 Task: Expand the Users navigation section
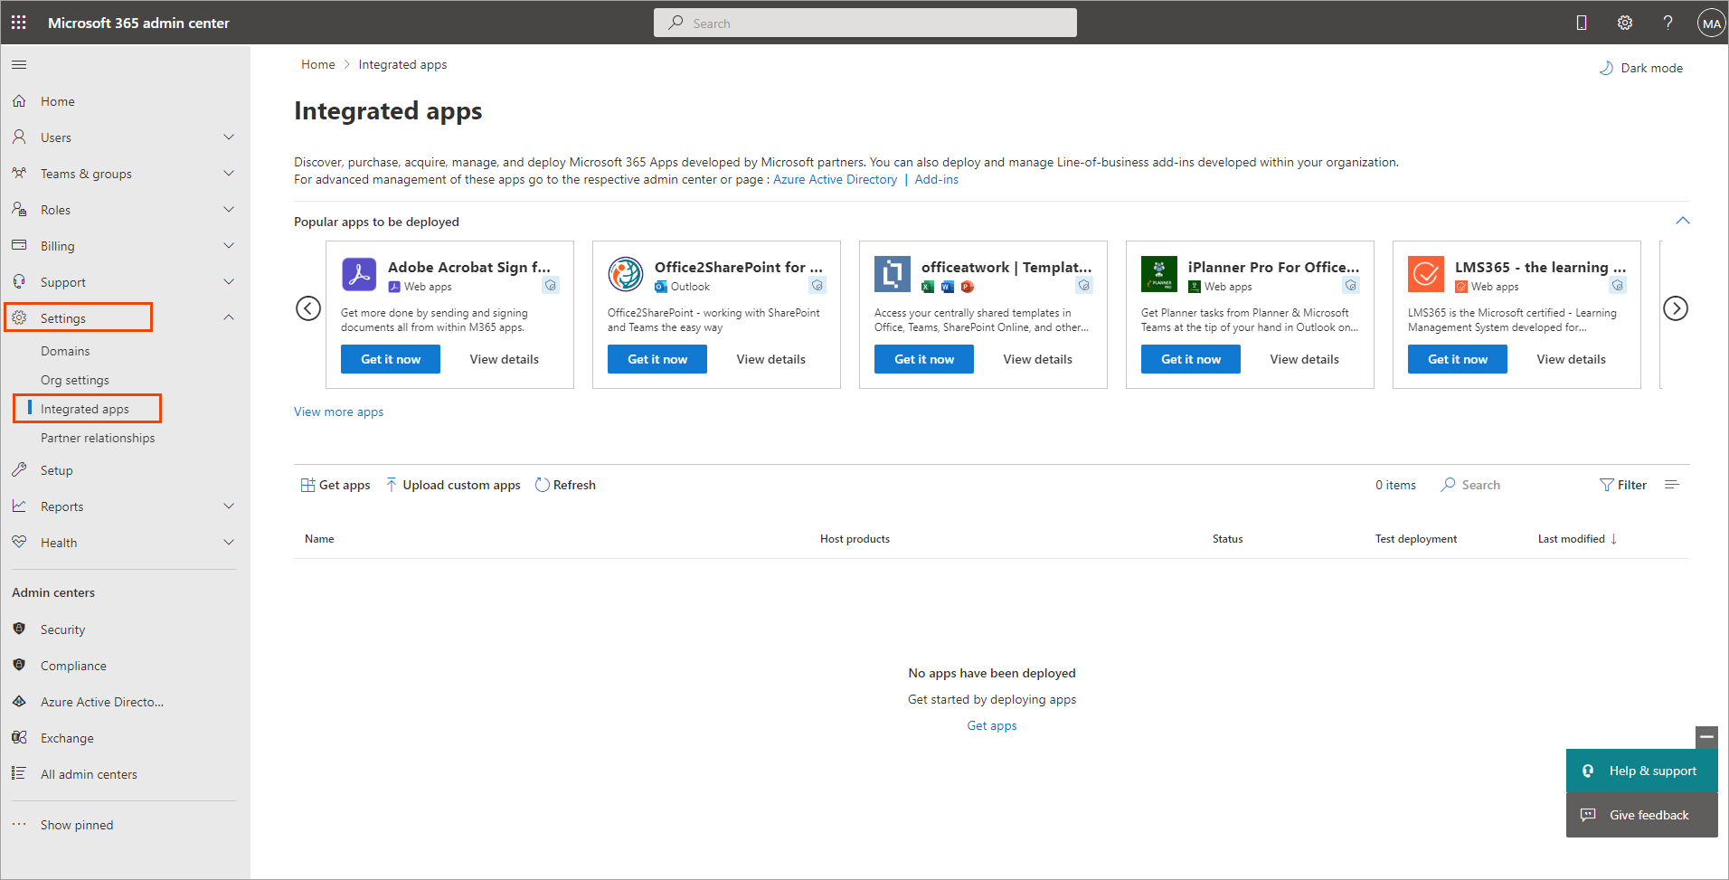point(229,137)
